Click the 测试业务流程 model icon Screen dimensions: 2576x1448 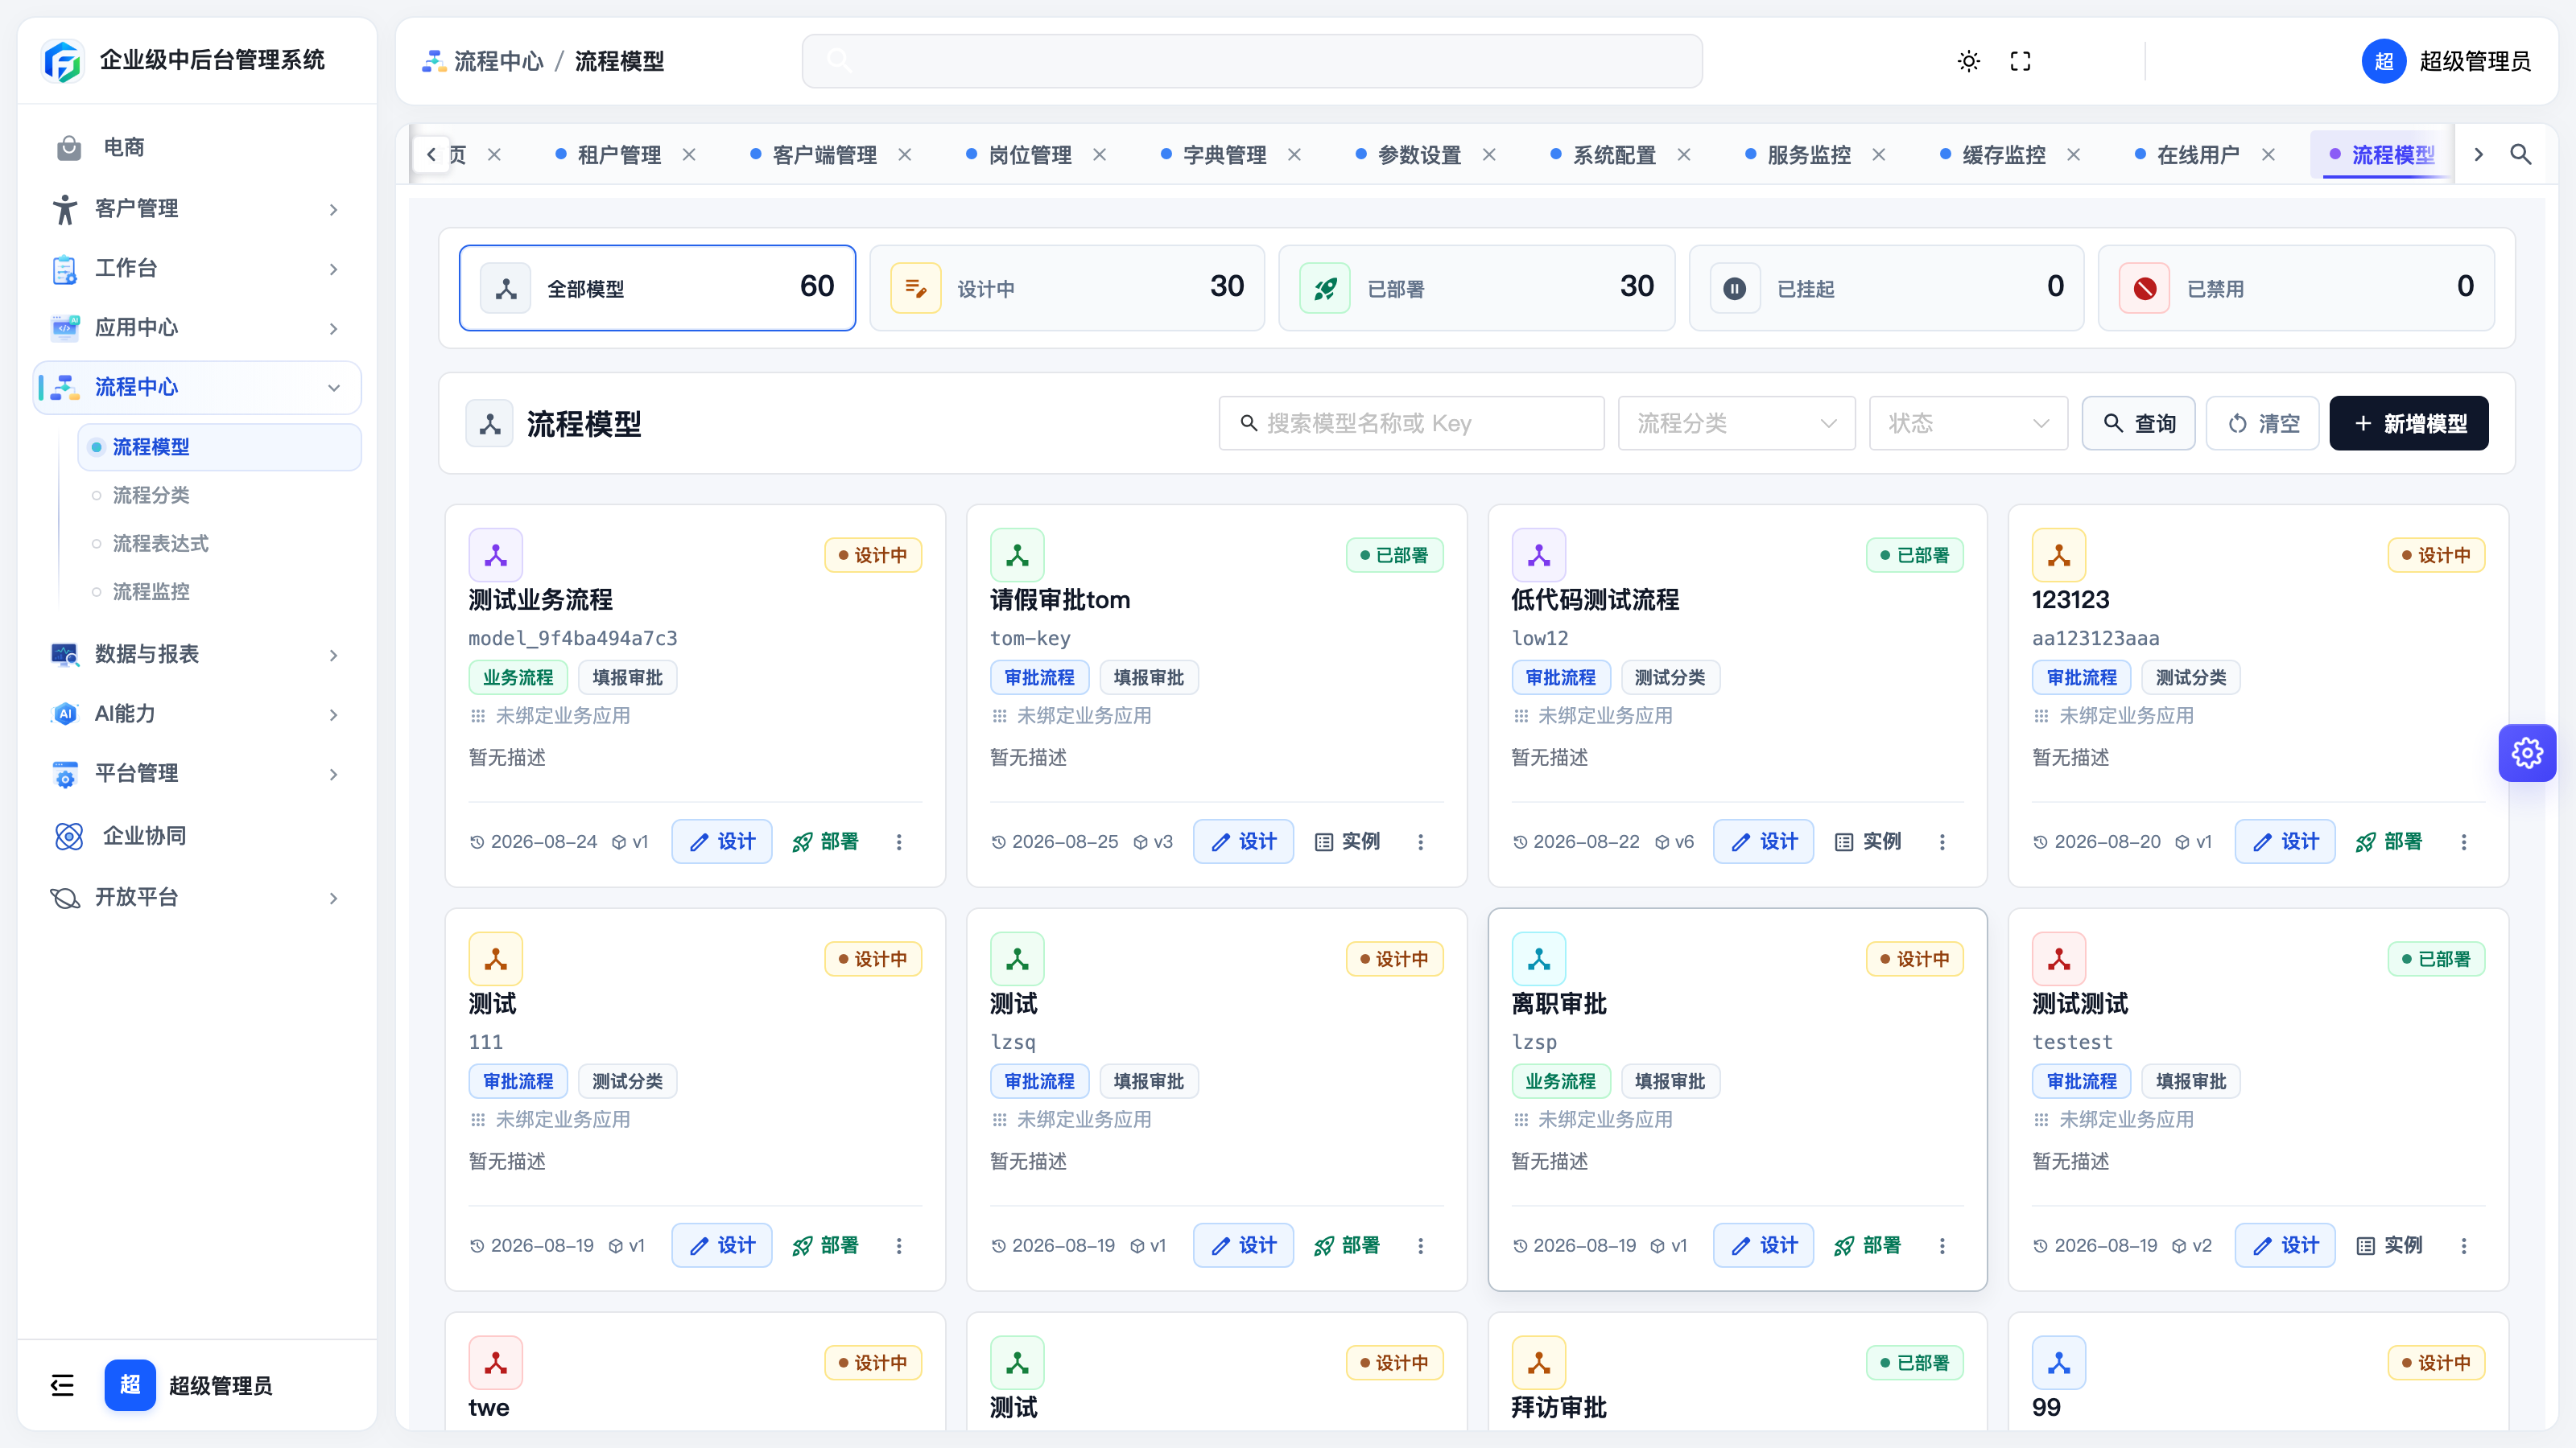(496, 554)
